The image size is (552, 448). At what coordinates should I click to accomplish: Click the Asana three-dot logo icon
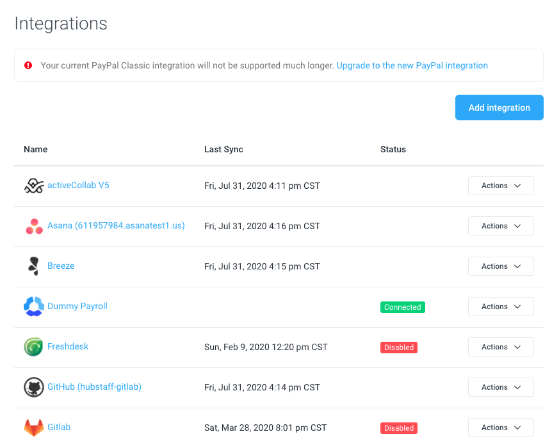tap(34, 227)
